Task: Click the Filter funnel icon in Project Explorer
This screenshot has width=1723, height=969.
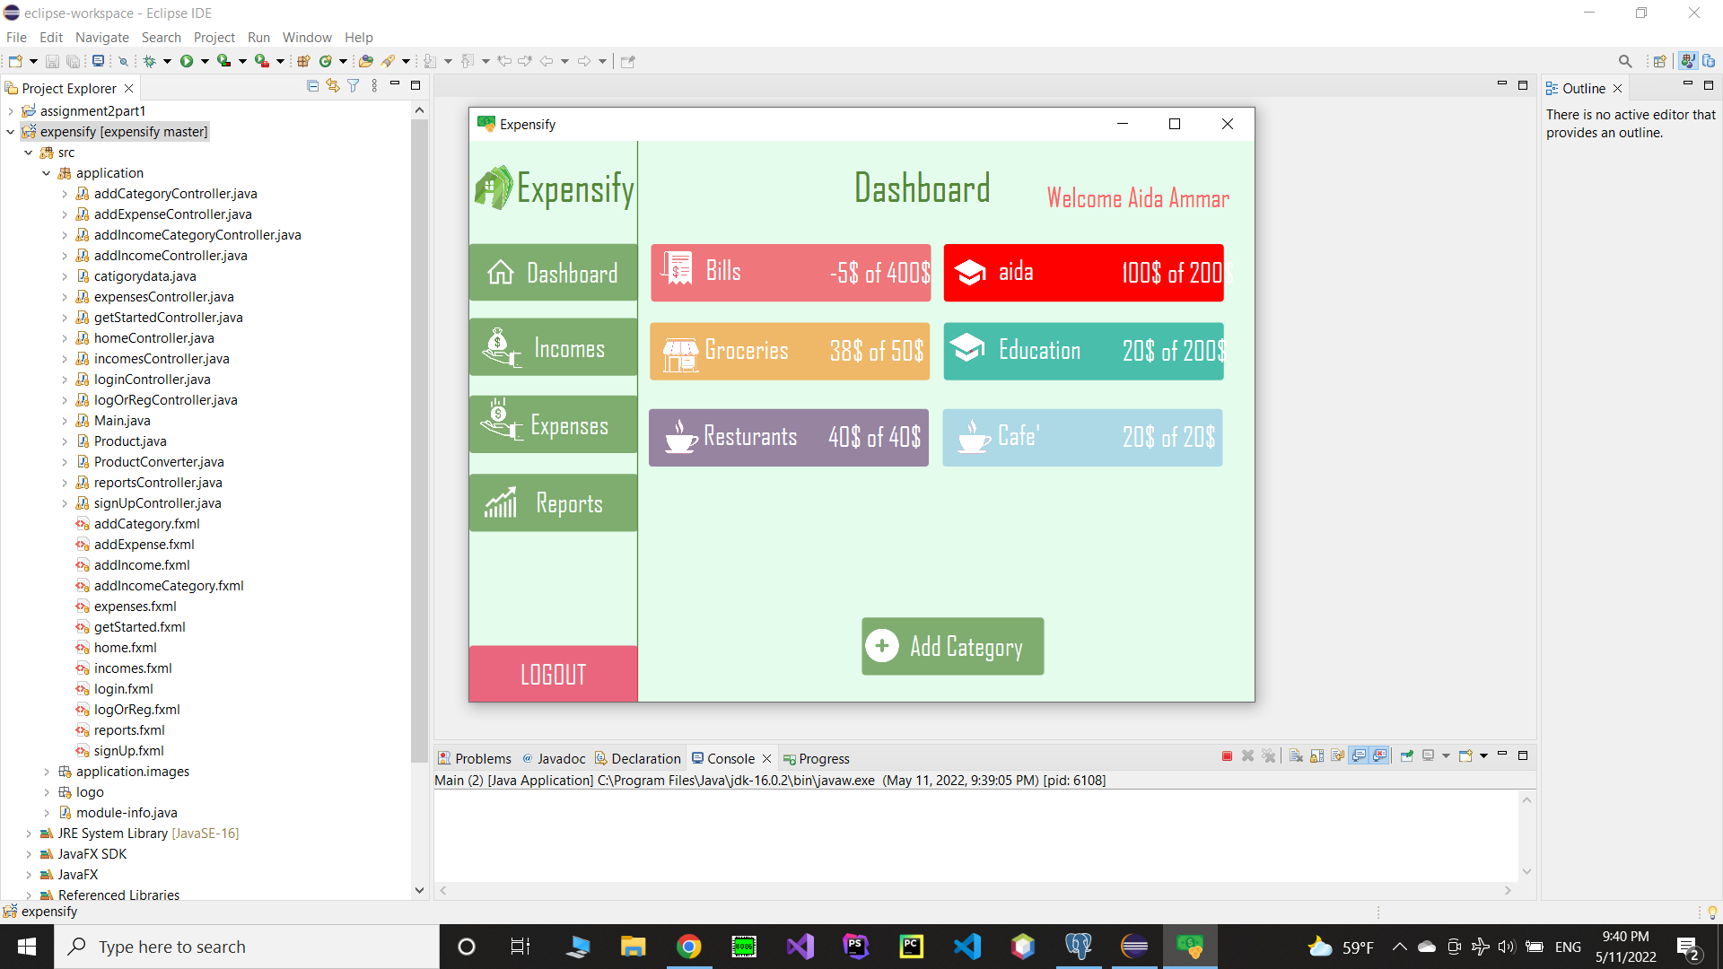Action: (x=354, y=86)
